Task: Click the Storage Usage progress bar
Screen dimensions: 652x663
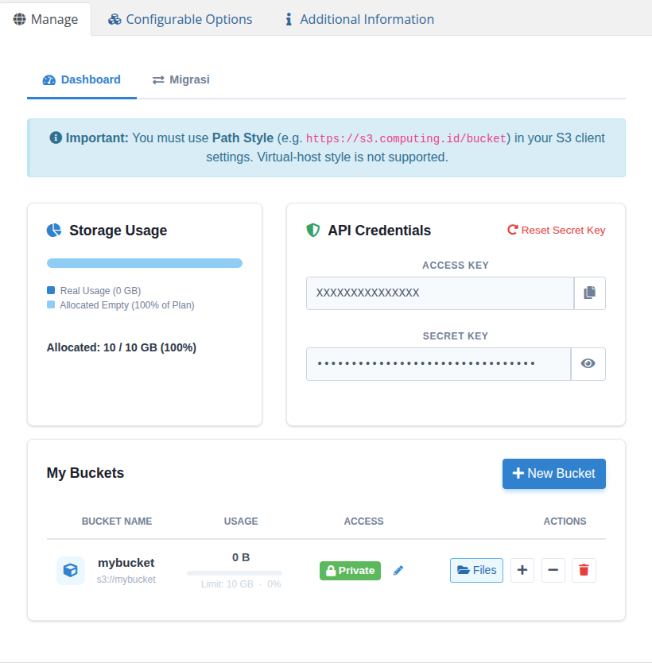Action: 144,262
